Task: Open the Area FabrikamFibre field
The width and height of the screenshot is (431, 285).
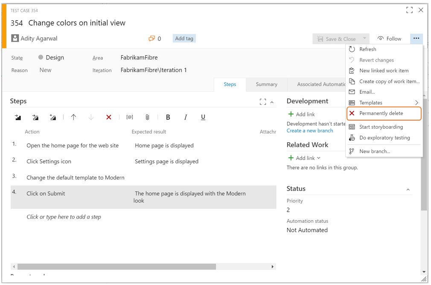Action: pos(139,58)
